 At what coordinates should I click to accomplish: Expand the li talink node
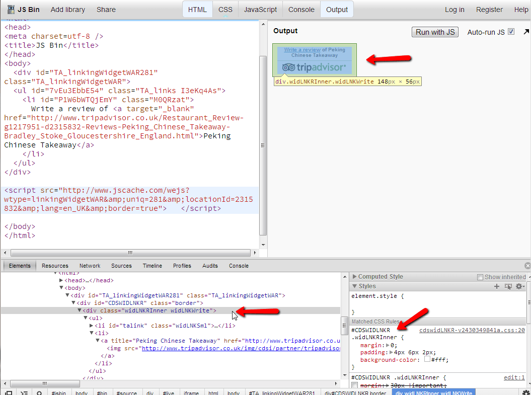(x=91, y=325)
